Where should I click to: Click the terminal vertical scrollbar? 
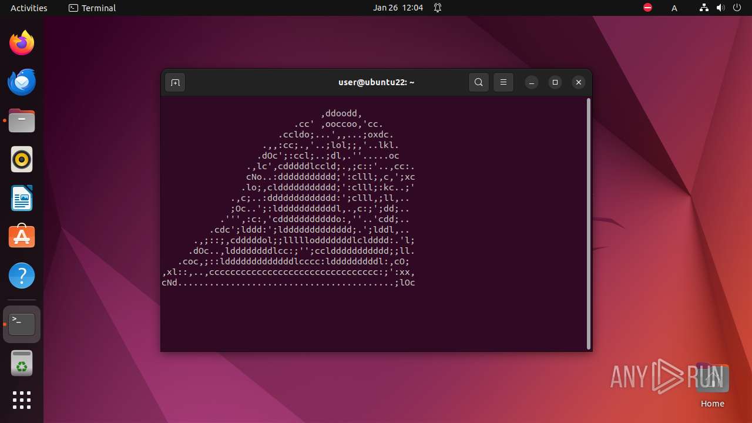(588, 223)
